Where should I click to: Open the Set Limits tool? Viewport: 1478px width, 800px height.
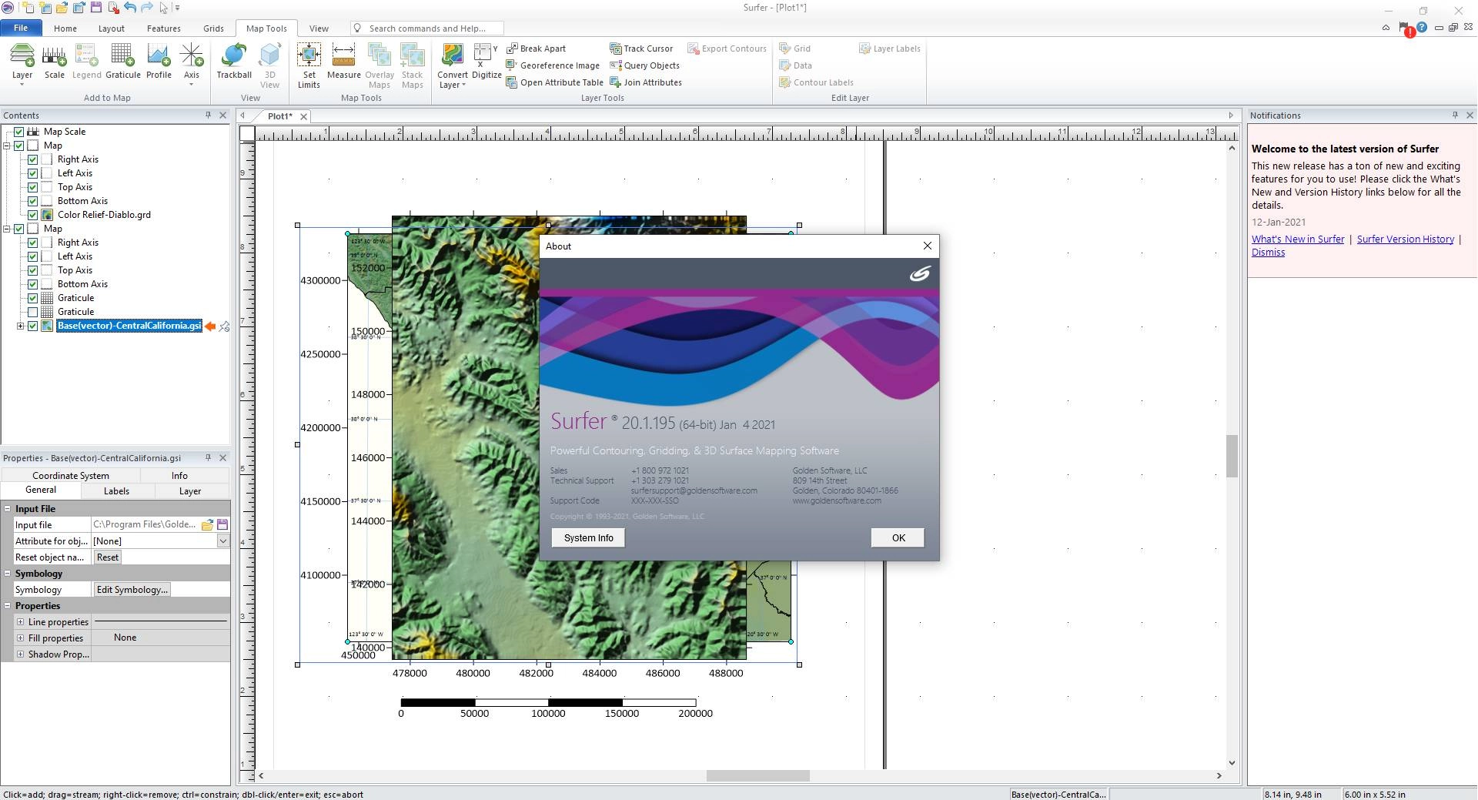(x=309, y=65)
